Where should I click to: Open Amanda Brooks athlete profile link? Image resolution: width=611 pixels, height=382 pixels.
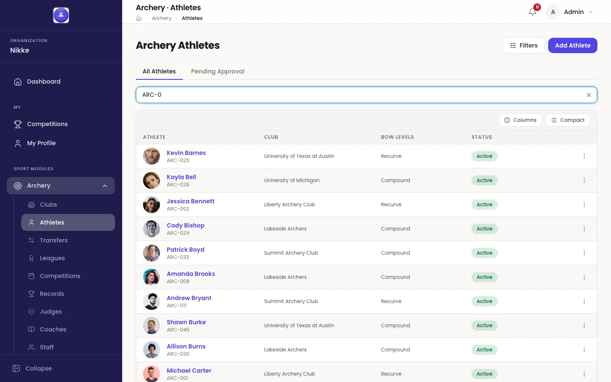[191, 274]
